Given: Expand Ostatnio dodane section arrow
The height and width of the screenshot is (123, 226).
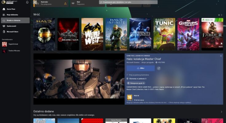Looking at the screenshot, I should pyautogui.click(x=221, y=112).
